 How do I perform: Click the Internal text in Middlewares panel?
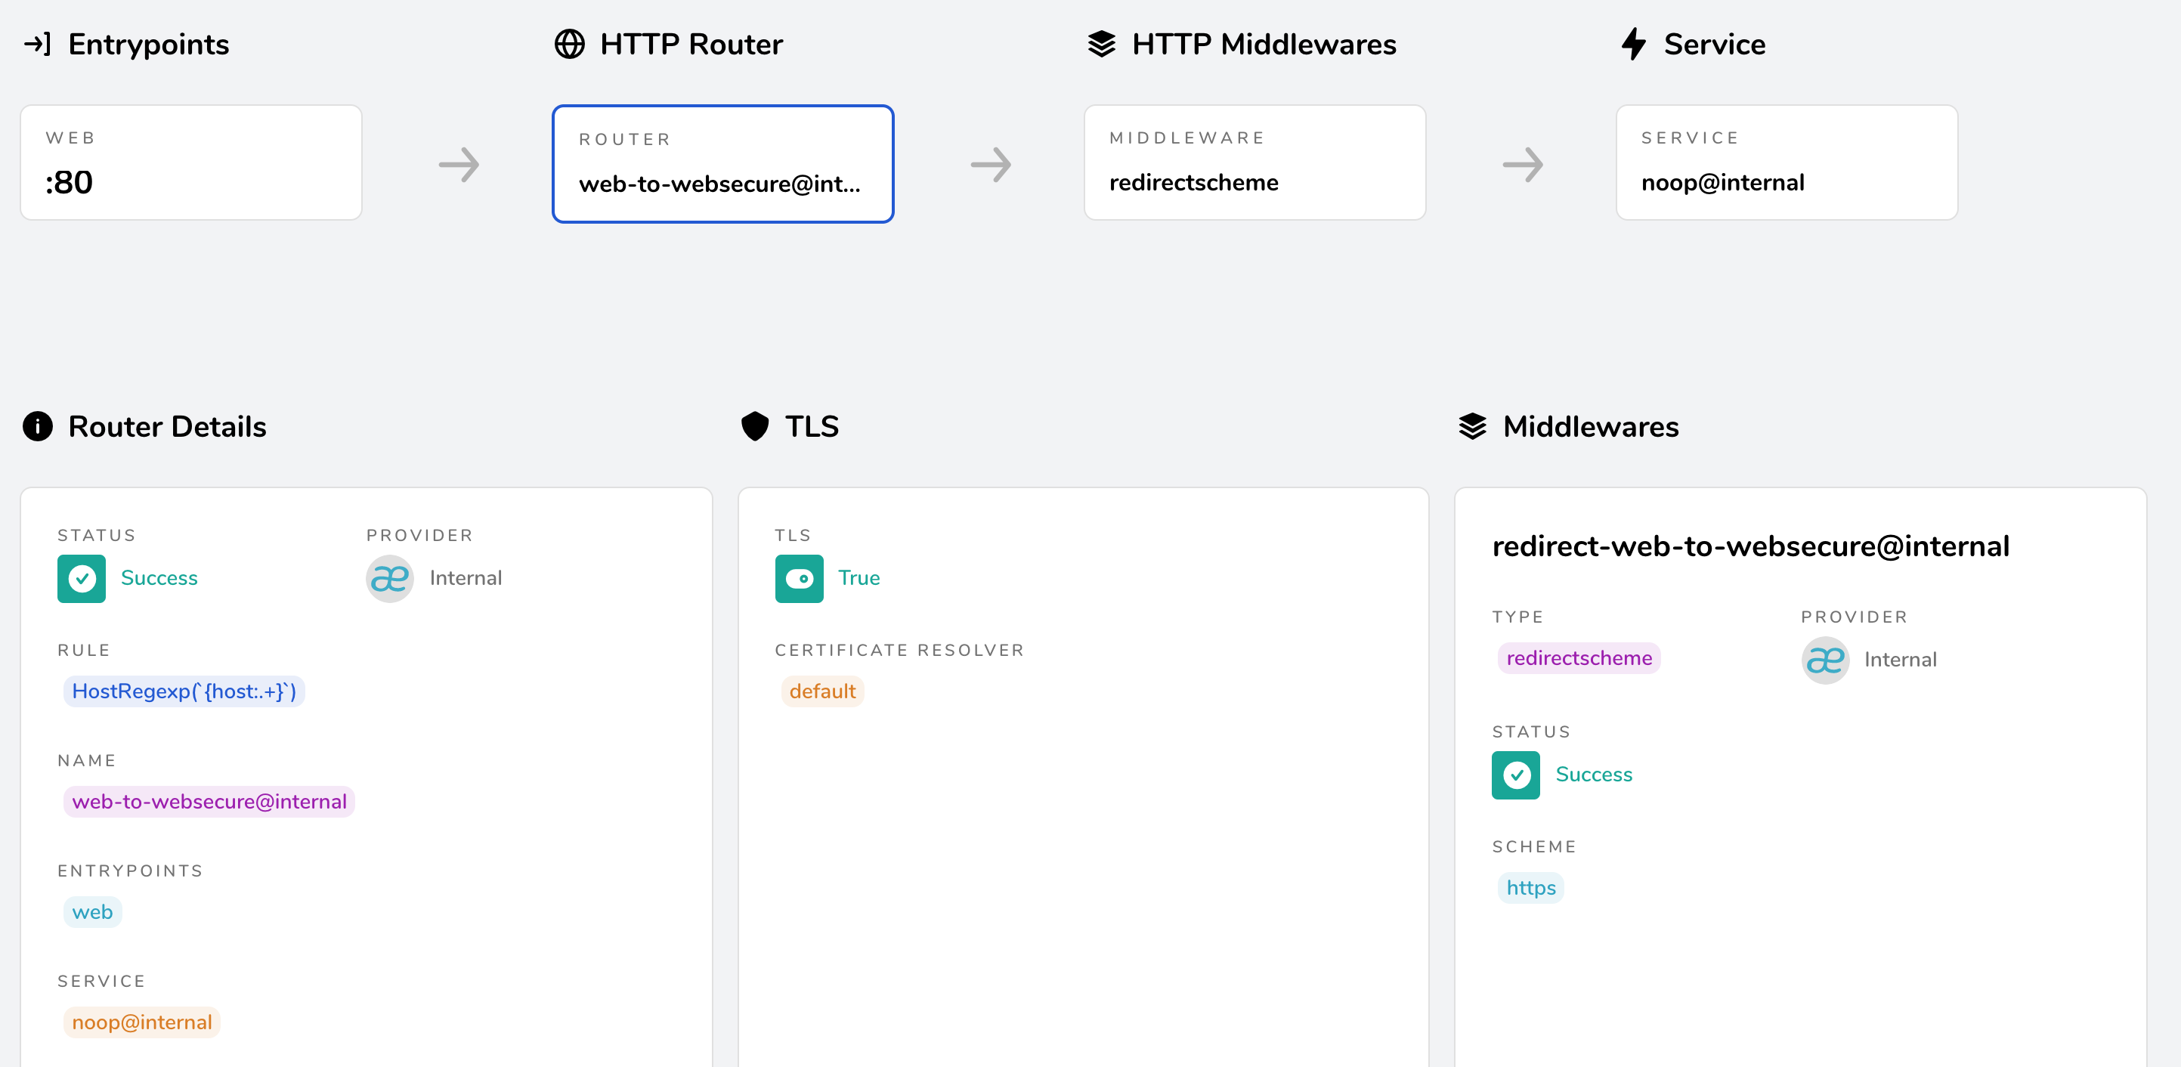1900,660
